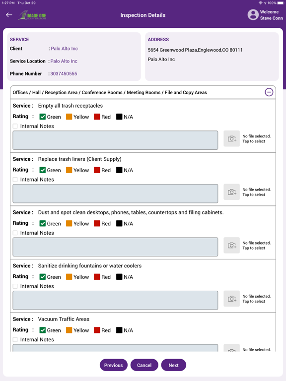Enable Internal Notes for Sanitize drinking fountains
Viewport: 286px width, 381px height.
pyautogui.click(x=15, y=286)
